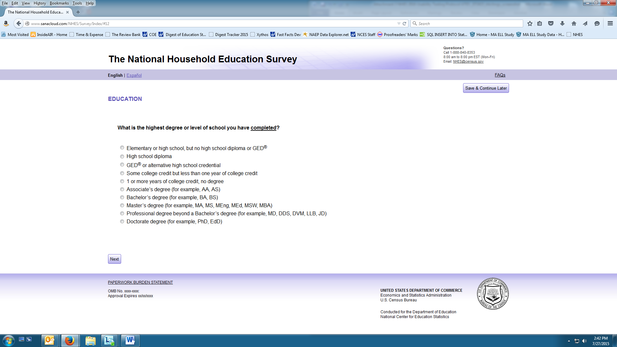Bookmark this page with star icon

[530, 23]
